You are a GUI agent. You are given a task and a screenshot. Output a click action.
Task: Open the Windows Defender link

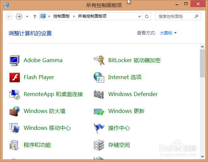(x=133, y=94)
